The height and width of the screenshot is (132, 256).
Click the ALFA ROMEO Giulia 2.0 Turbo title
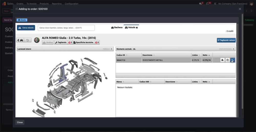69,38
